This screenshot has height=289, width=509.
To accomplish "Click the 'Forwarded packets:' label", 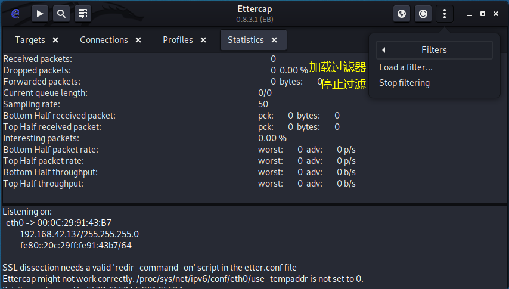I will click(x=42, y=82).
